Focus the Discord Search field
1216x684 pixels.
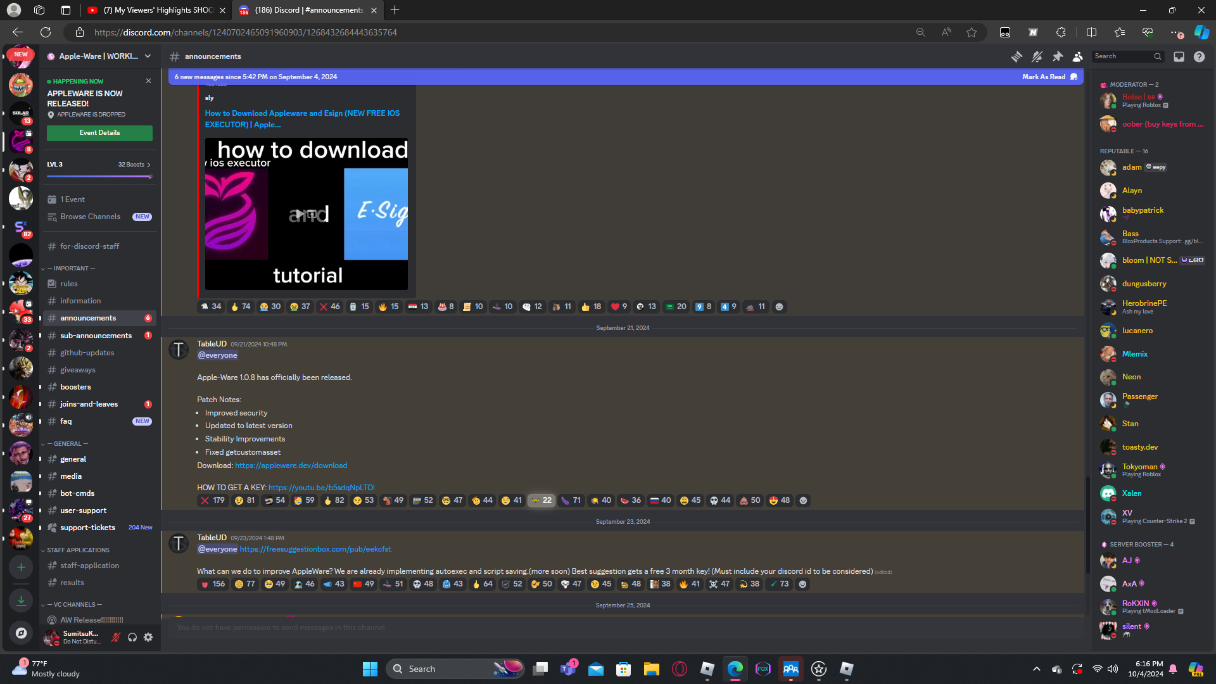coord(1128,56)
